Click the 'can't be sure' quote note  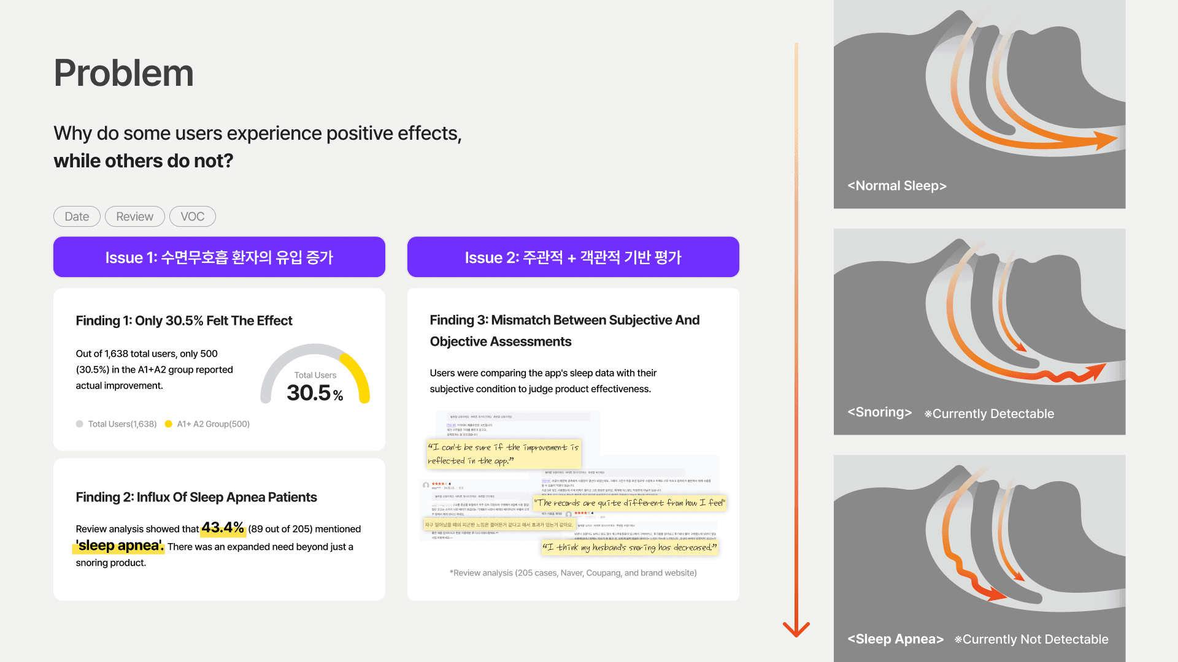point(503,454)
